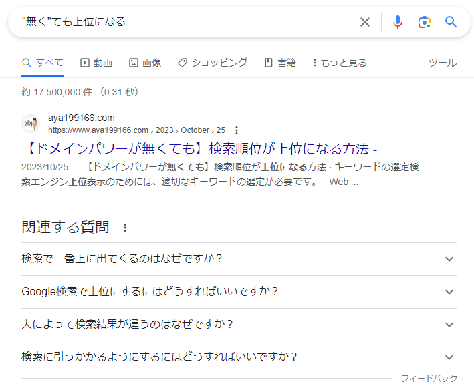Click the aya199166.com site favicon
This screenshot has width=474, height=388.
31,124
